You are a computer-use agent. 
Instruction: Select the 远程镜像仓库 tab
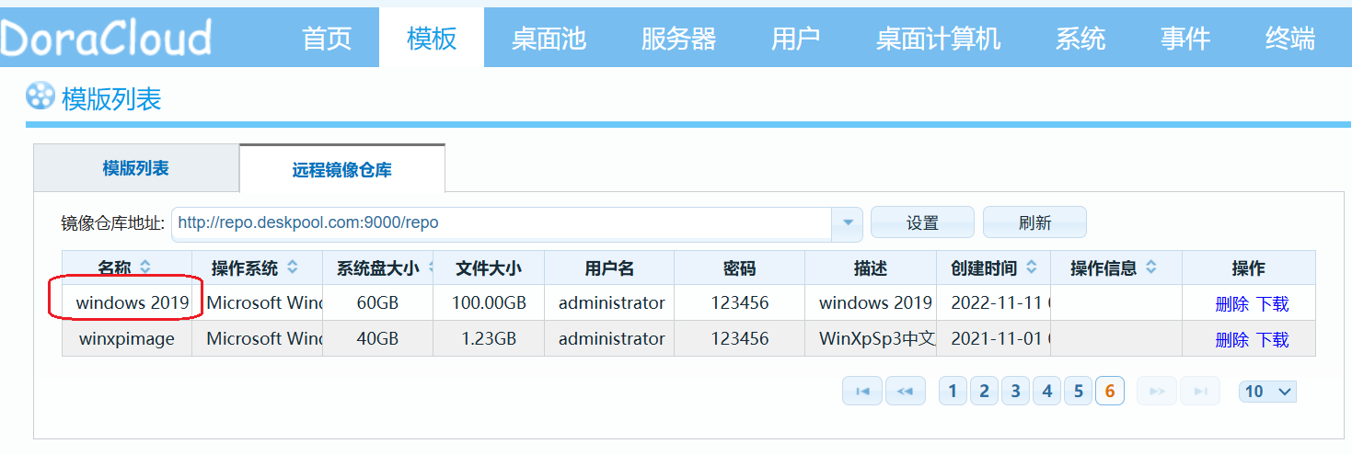(341, 170)
